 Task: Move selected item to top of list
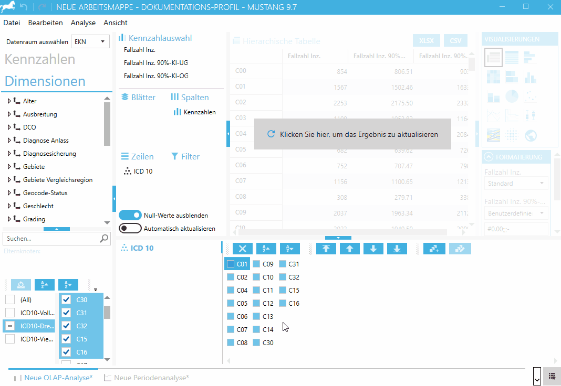click(x=326, y=249)
